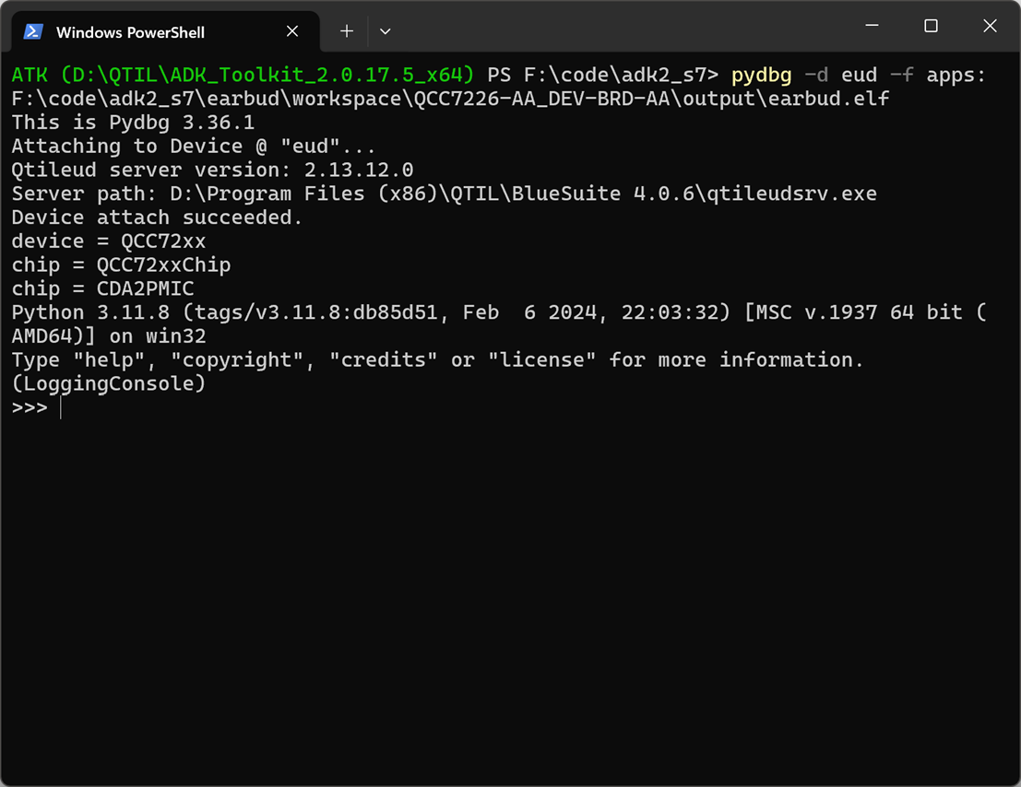Click the yellow pydbg command text
The width and height of the screenshot is (1021, 787).
click(x=761, y=75)
